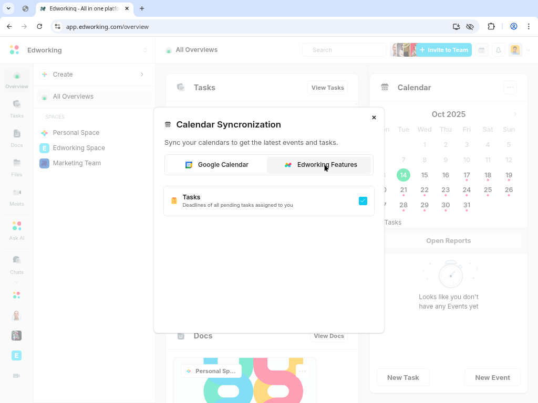
Task: Select the Edworking Features tab
Action: 319,165
